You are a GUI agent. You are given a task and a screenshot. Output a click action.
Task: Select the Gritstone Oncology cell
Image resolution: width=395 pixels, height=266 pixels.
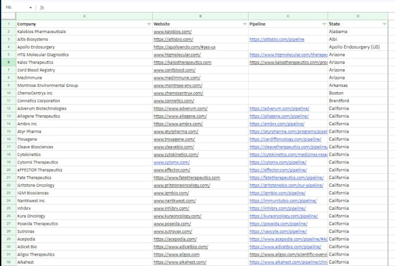tap(84, 185)
